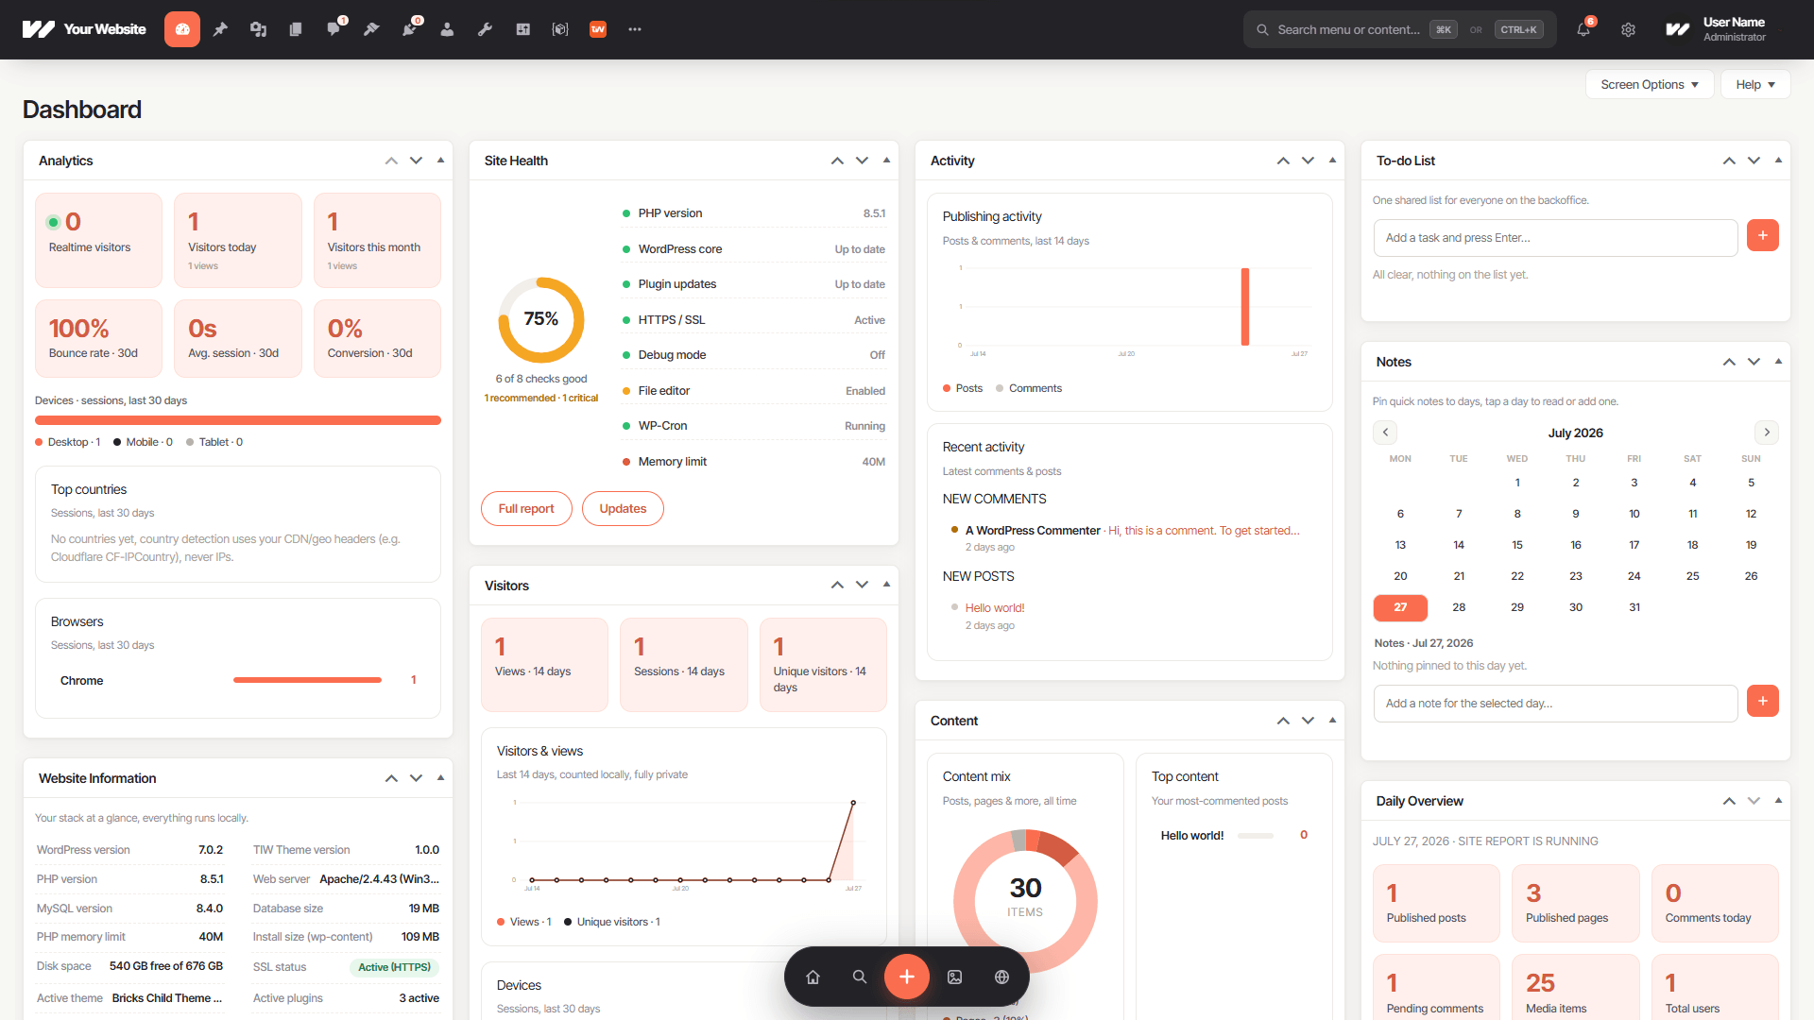This screenshot has height=1020, width=1814.
Task: Open the Help dropdown
Action: pos(1755,84)
